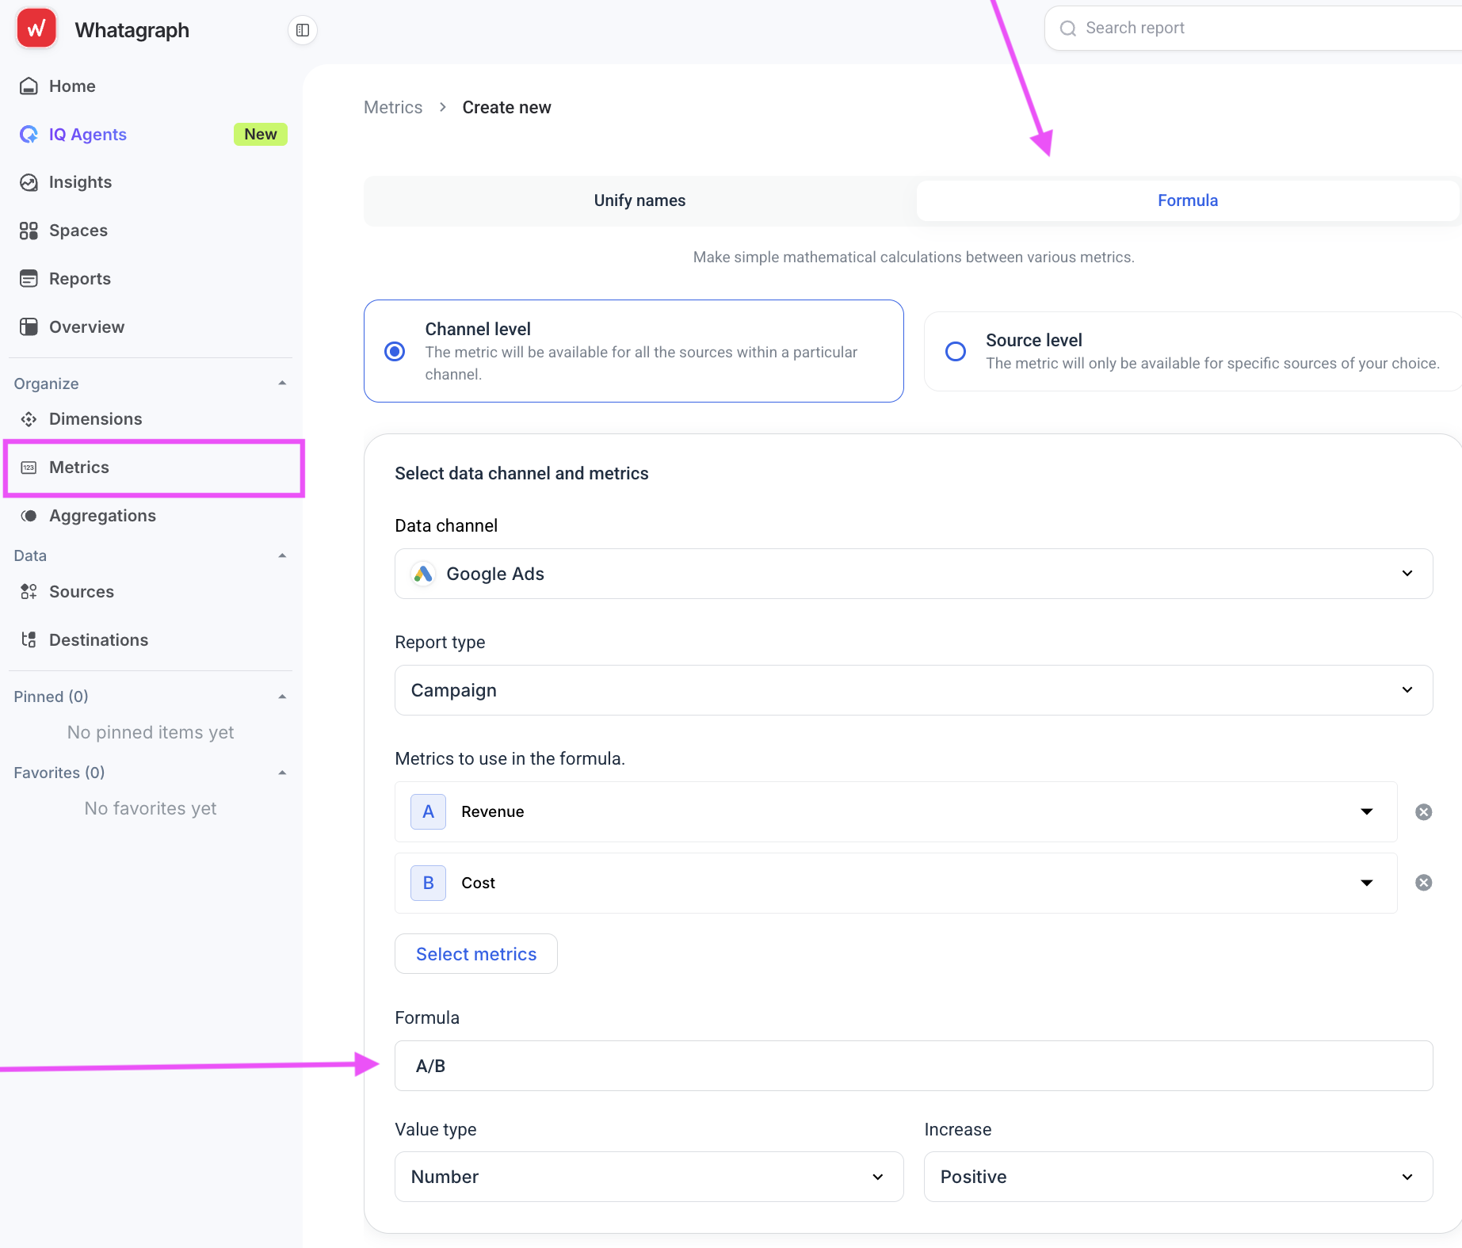This screenshot has width=1462, height=1248.
Task: Click the search magnifier icon
Action: tap(1068, 29)
